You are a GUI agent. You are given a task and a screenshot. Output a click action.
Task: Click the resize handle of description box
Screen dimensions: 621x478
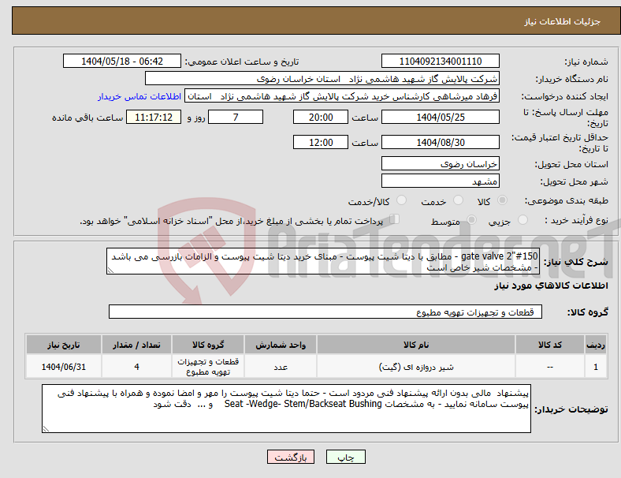pos(110,271)
